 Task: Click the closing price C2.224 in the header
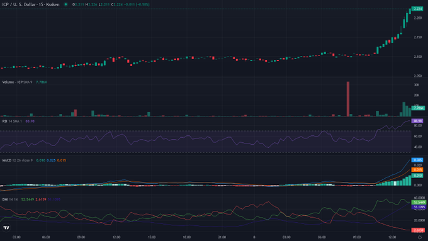[x=117, y=4]
